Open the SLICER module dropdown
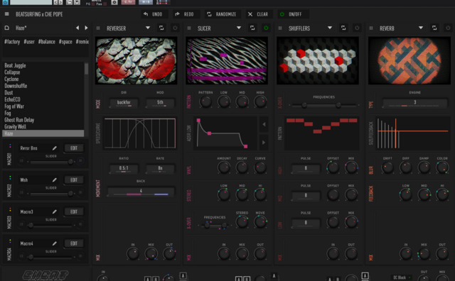455x281 pixels. [239, 28]
